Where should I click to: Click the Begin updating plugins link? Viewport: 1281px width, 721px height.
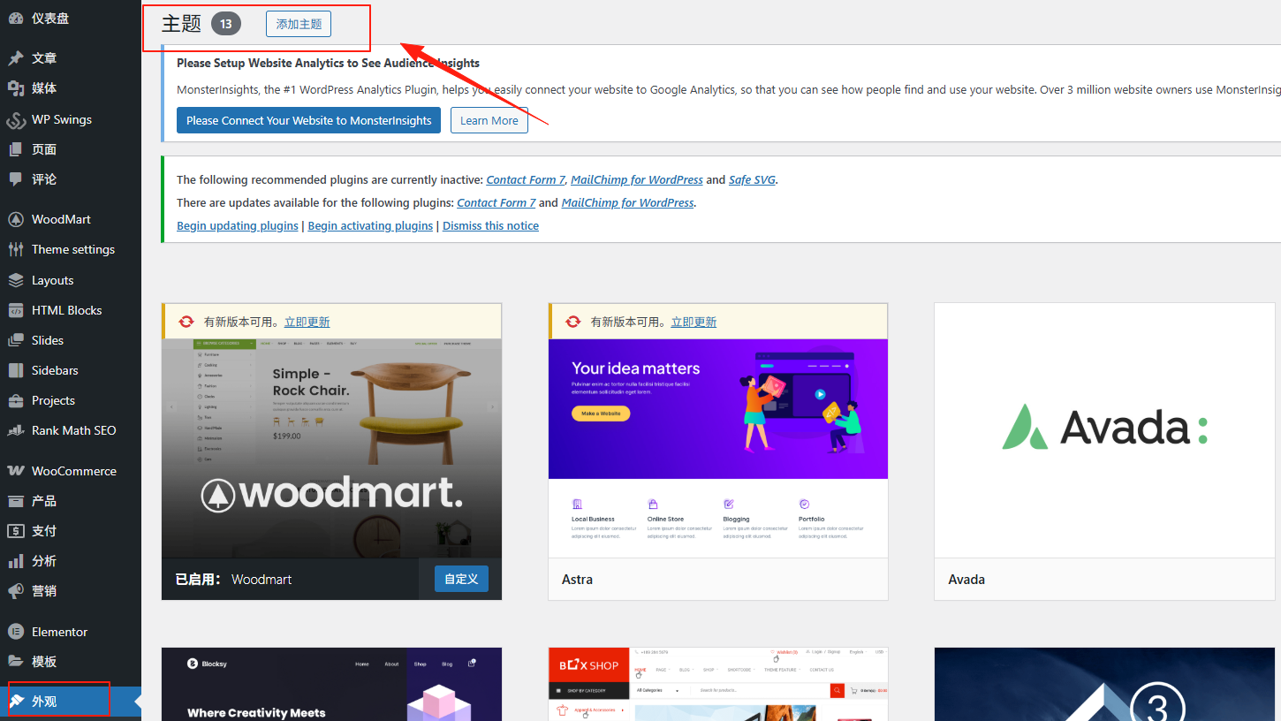(x=237, y=225)
